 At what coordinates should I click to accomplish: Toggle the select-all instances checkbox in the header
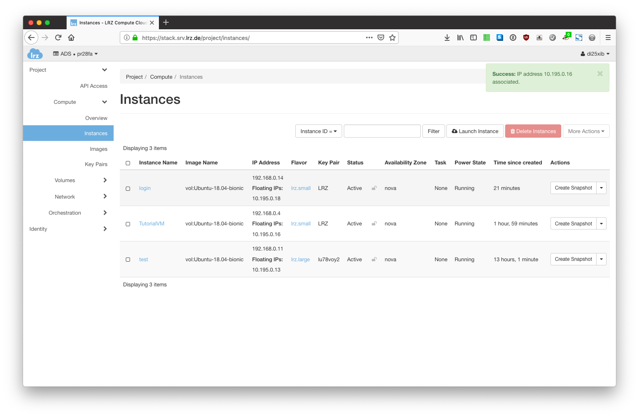128,163
